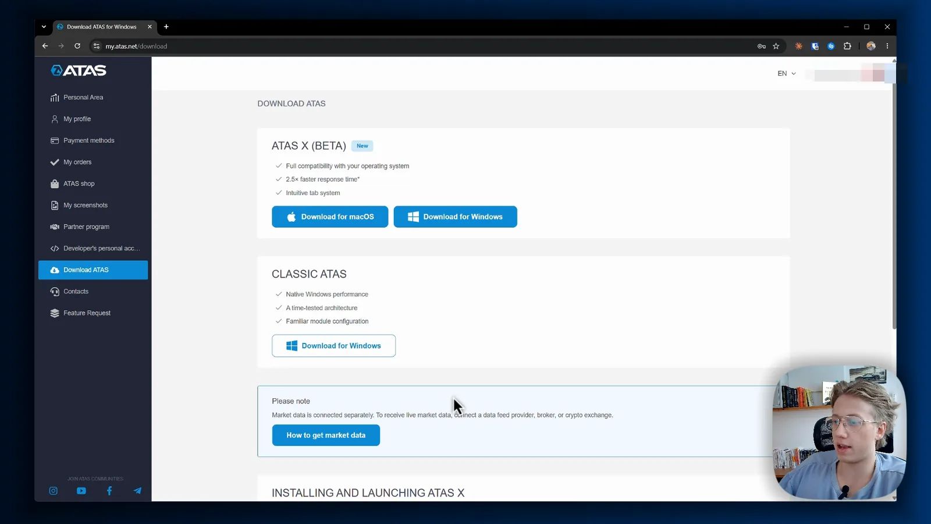Open ATAS shop in sidebar
This screenshot has height=524, width=931.
point(93,183)
